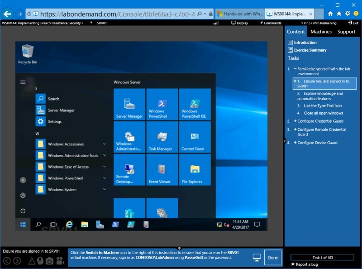Viewport: 362px width, 269px height.
Task: Open Server Manager from the VM taskbar
Action: (x=100, y=225)
